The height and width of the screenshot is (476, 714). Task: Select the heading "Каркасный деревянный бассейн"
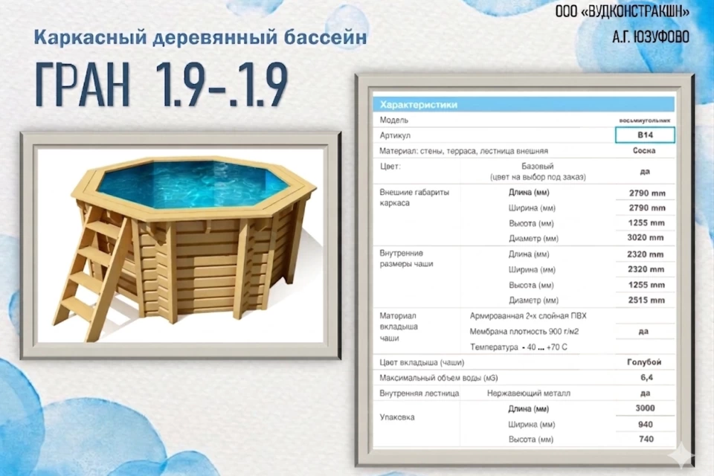pyautogui.click(x=200, y=37)
